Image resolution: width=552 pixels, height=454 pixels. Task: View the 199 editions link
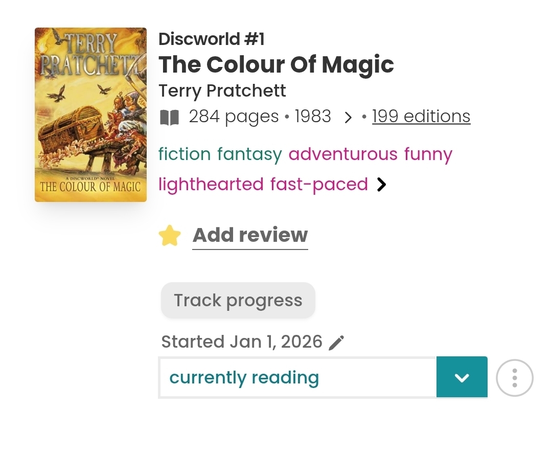421,117
